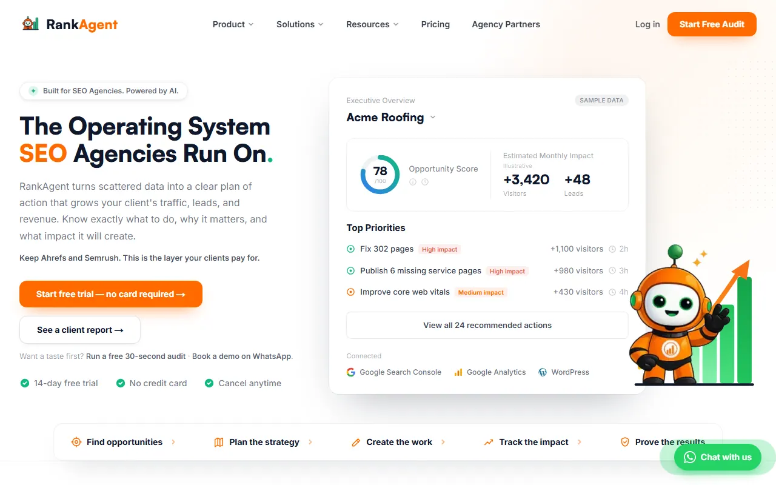Click the green status icon beside Fix 302 pages

350,249
